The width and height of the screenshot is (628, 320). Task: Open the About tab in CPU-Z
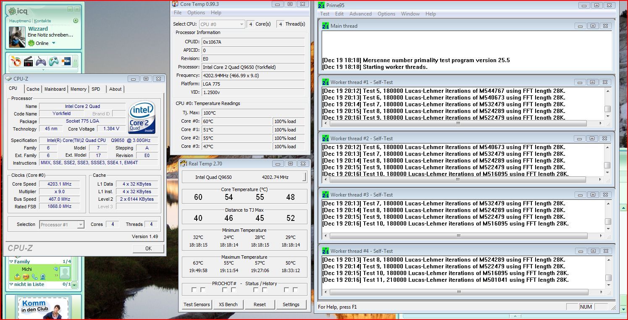pyautogui.click(x=116, y=89)
